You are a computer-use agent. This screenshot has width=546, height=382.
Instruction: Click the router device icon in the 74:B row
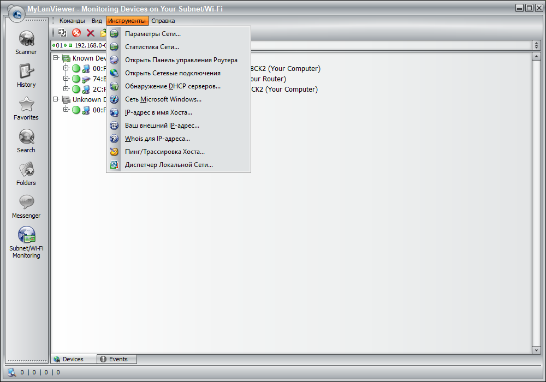coord(86,79)
